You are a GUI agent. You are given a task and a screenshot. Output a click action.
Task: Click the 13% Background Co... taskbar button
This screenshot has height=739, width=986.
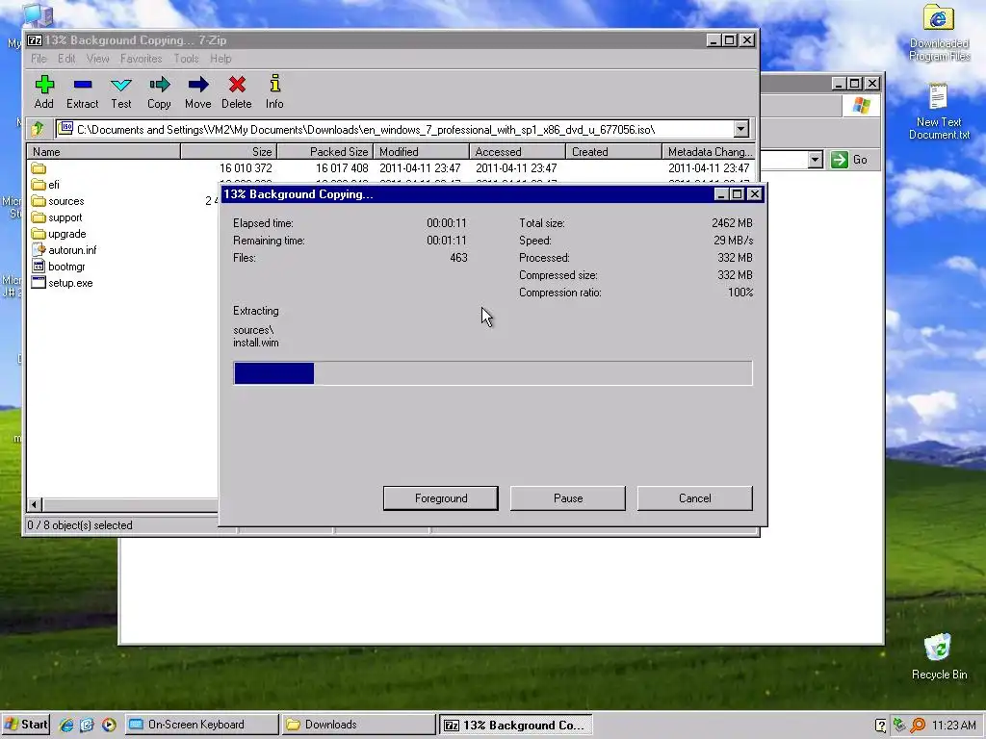click(x=516, y=725)
